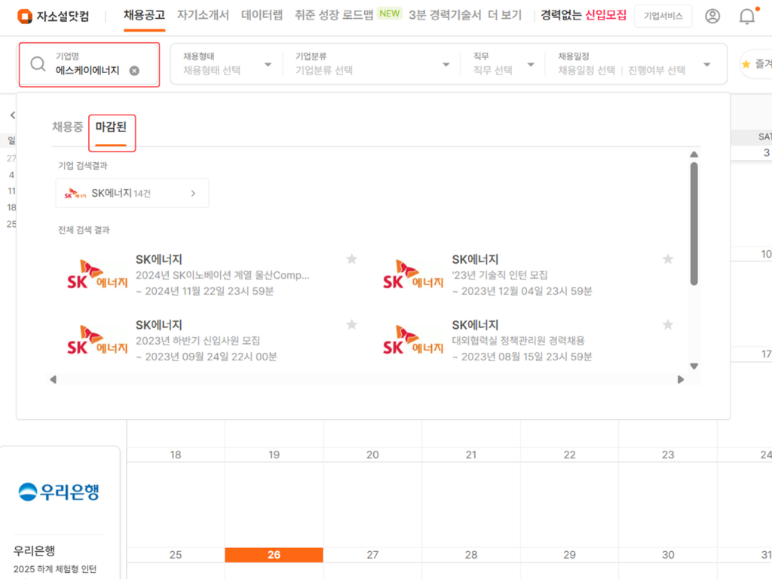
Task: Open the SK에너지 14건 company results link
Action: [132, 193]
